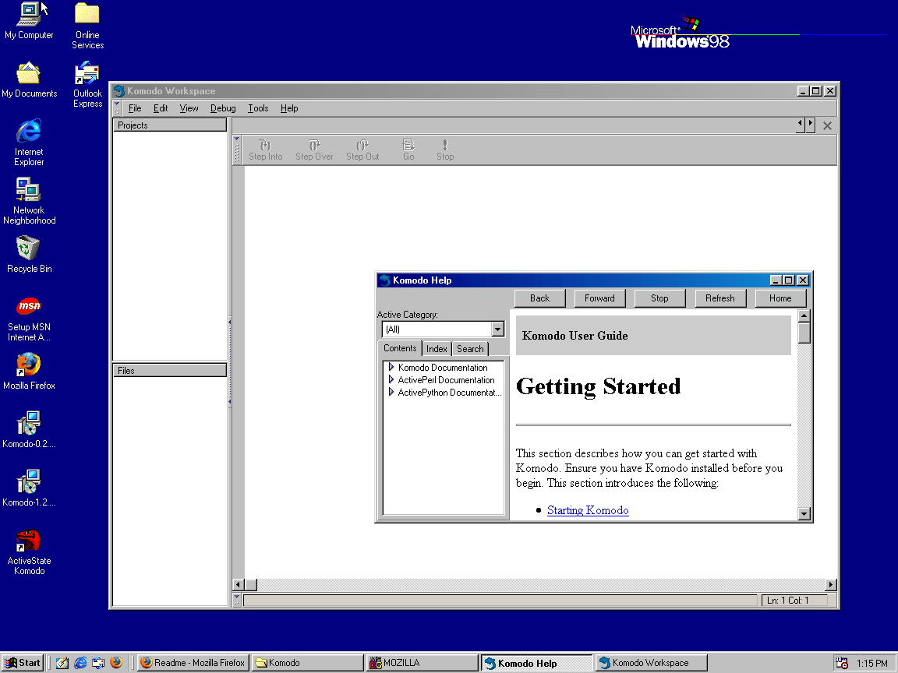Viewport: 898px width, 673px height.
Task: Click the editor horizontal scroll right arrow
Action: pyautogui.click(x=831, y=584)
